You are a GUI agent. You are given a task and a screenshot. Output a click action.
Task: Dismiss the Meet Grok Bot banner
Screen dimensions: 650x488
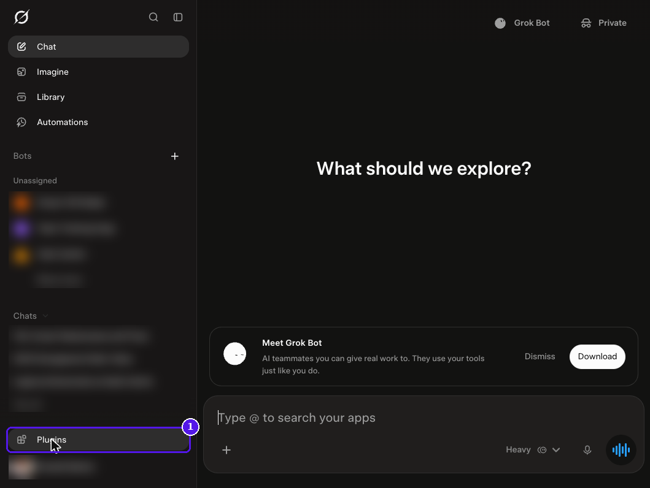point(540,356)
